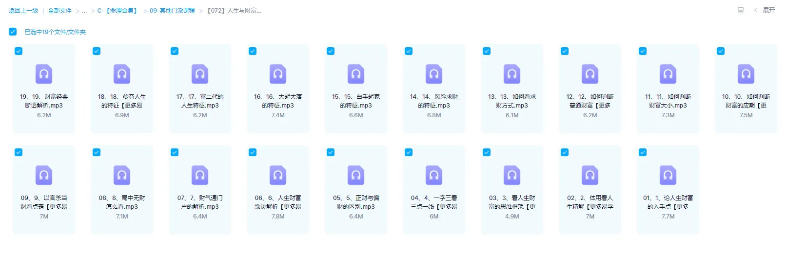Open the audio icon of file 13 如何看求财方式.mp3
Screen dimensions: 787x272
(x=512, y=74)
